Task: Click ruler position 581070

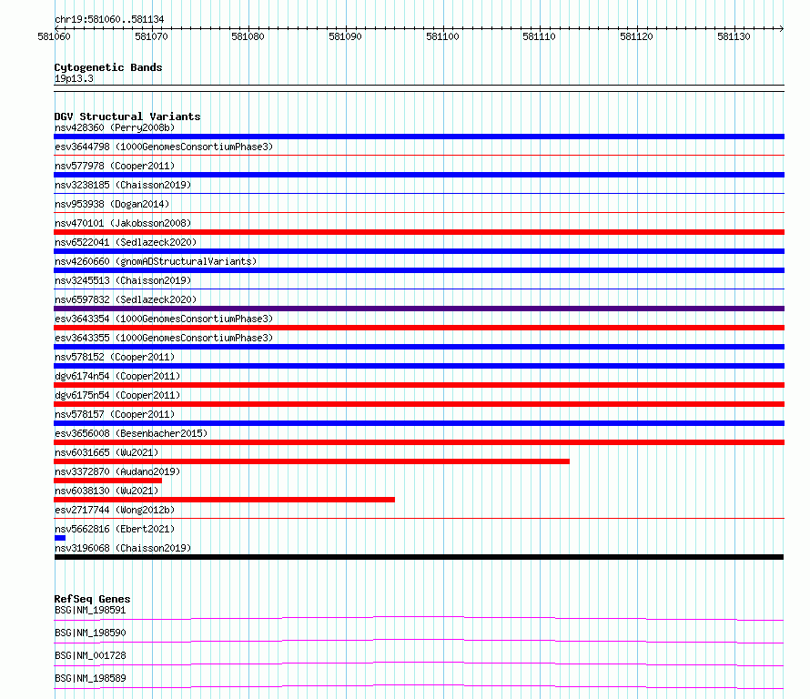Action: click(151, 36)
